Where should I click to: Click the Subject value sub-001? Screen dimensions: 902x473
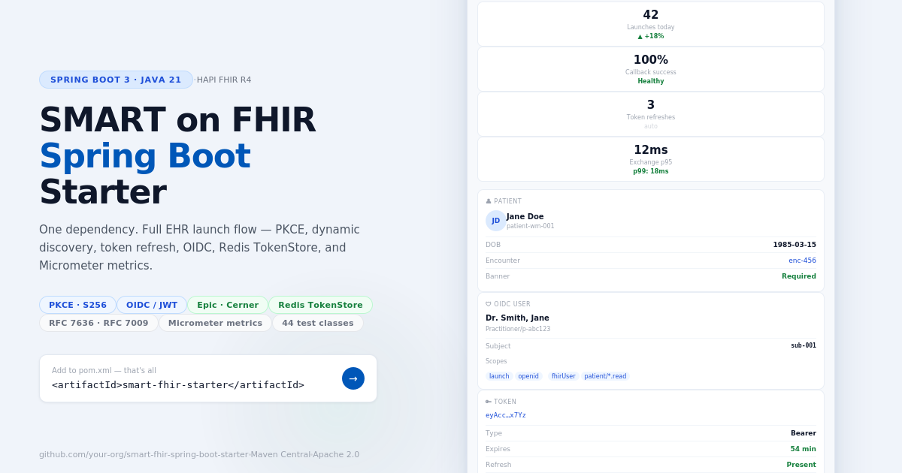tap(804, 346)
